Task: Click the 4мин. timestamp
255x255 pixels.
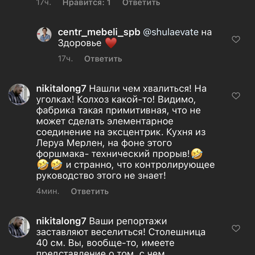Action: (x=48, y=191)
